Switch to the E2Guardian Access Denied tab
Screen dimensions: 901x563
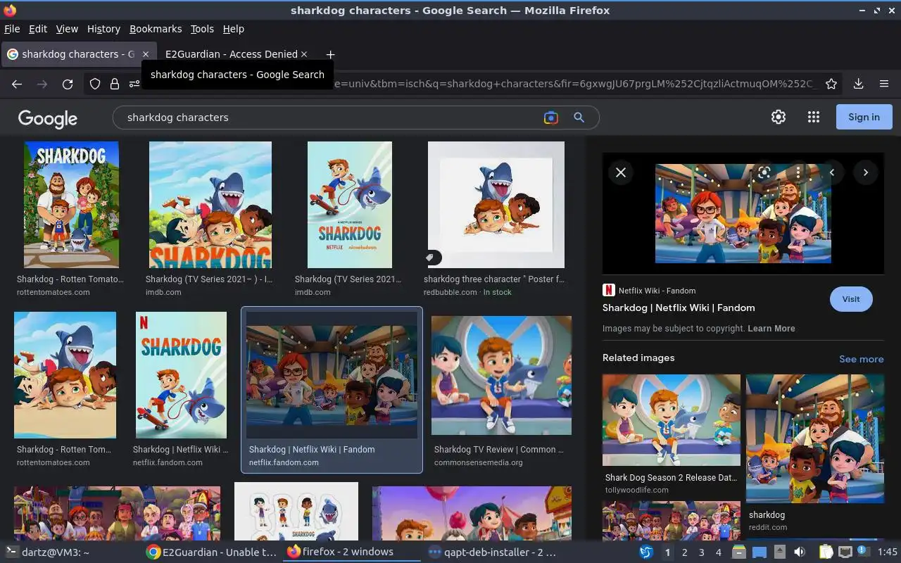[231, 54]
